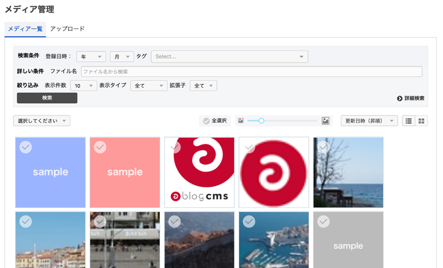Switch to list view icon
Image resolution: width=443 pixels, height=268 pixels.
409,121
